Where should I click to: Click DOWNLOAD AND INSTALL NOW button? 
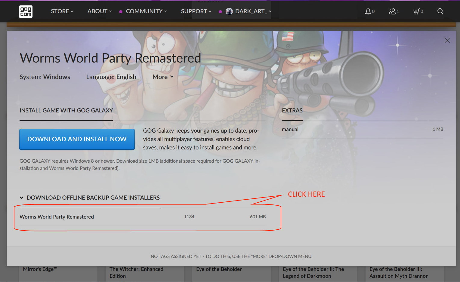pyautogui.click(x=77, y=139)
